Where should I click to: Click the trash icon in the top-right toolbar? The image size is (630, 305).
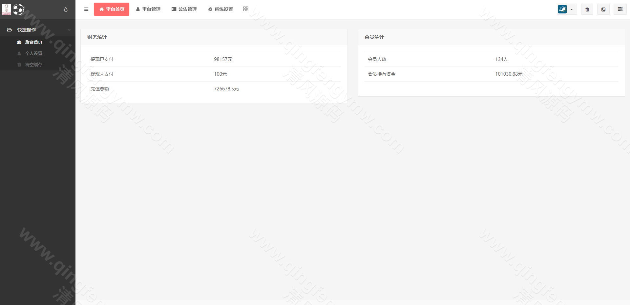coord(587,9)
